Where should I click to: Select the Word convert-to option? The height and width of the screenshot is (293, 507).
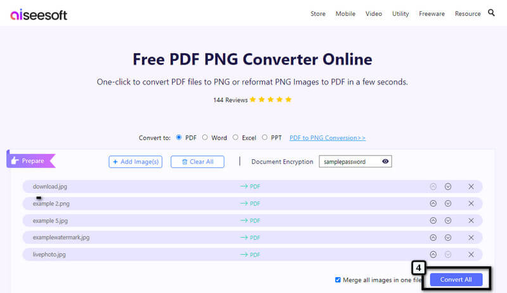205,137
